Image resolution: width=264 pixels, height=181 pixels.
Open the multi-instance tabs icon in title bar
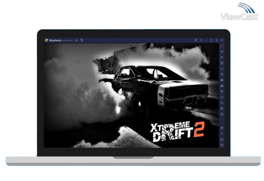click(x=82, y=40)
